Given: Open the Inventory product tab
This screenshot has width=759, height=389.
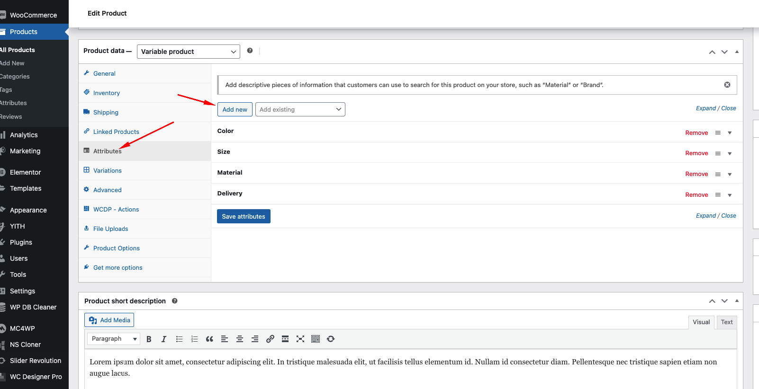Looking at the screenshot, I should [x=145, y=93].
